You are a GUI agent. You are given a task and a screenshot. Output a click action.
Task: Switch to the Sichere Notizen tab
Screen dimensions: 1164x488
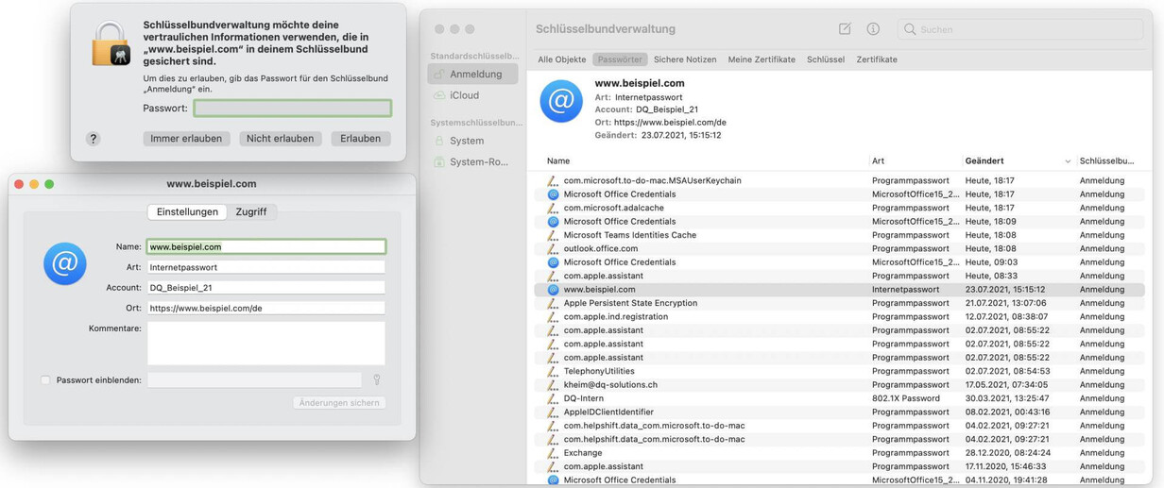[x=685, y=59]
